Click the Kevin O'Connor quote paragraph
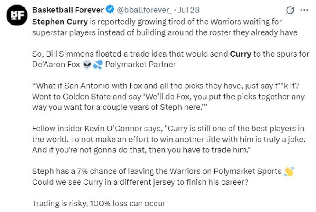The height and width of the screenshot is (212, 316). [x=169, y=139]
